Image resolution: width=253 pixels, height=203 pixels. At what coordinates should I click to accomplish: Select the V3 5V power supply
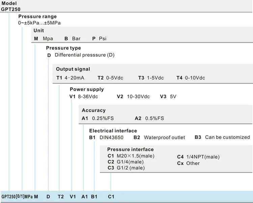tap(168, 97)
